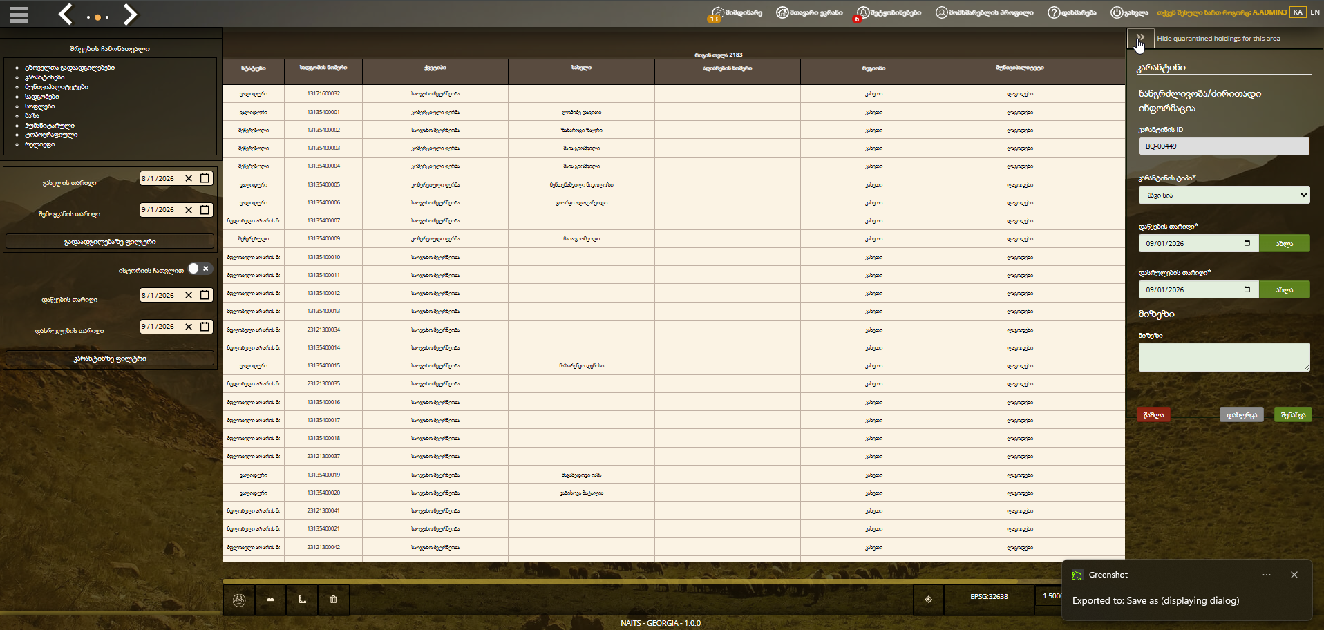Viewport: 1324px width, 630px height.
Task: Toggle the history switch
Action: point(200,269)
